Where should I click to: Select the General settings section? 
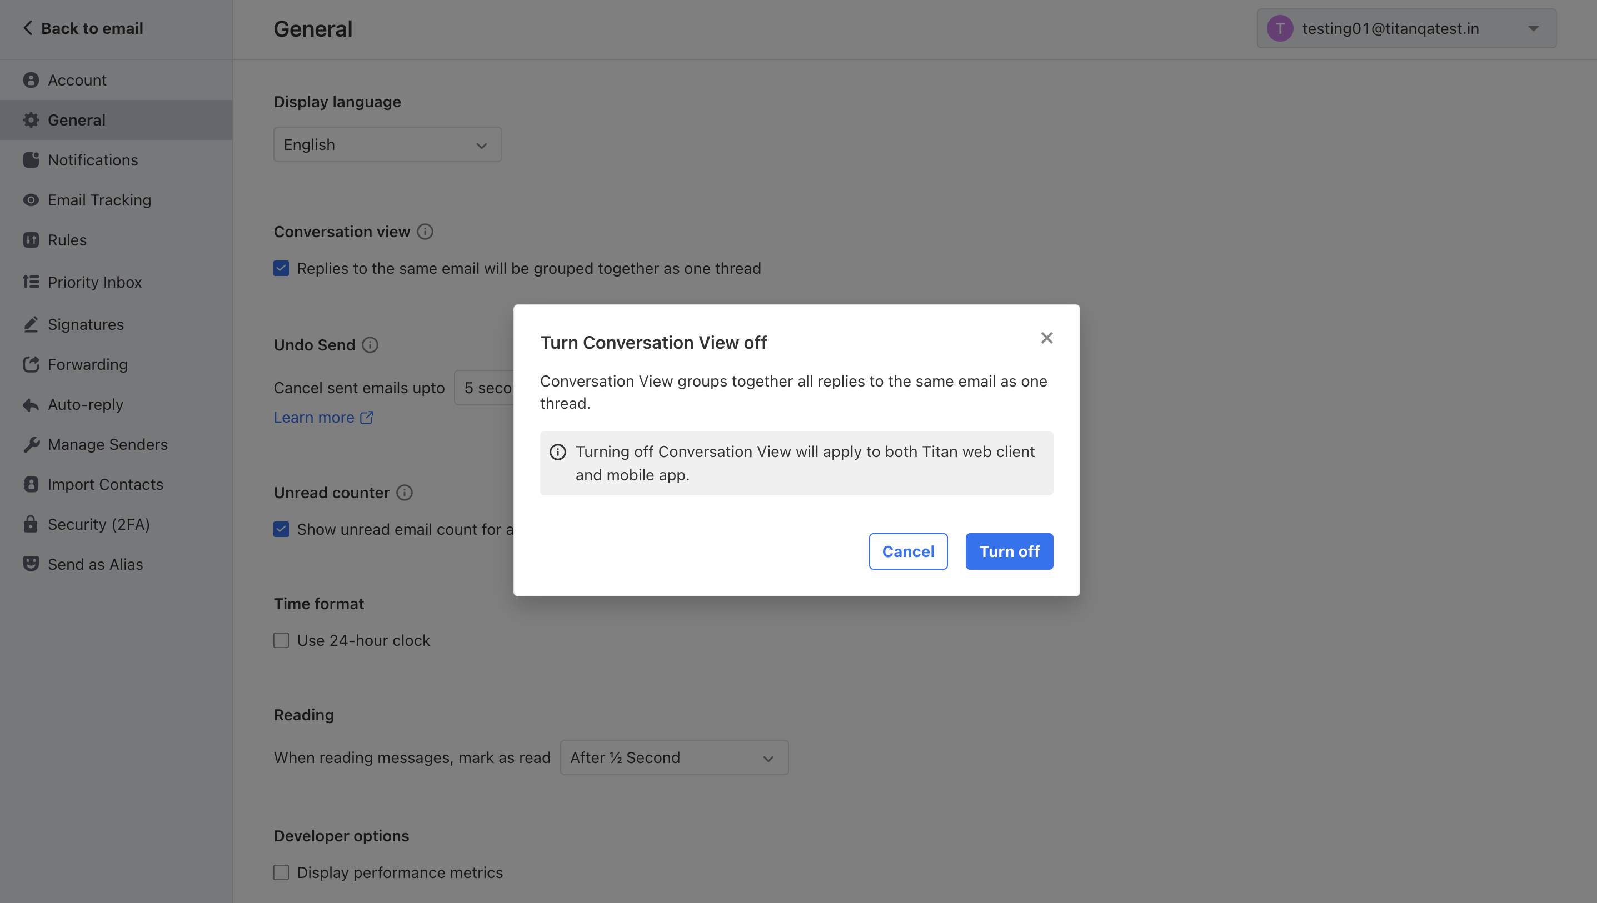point(117,120)
